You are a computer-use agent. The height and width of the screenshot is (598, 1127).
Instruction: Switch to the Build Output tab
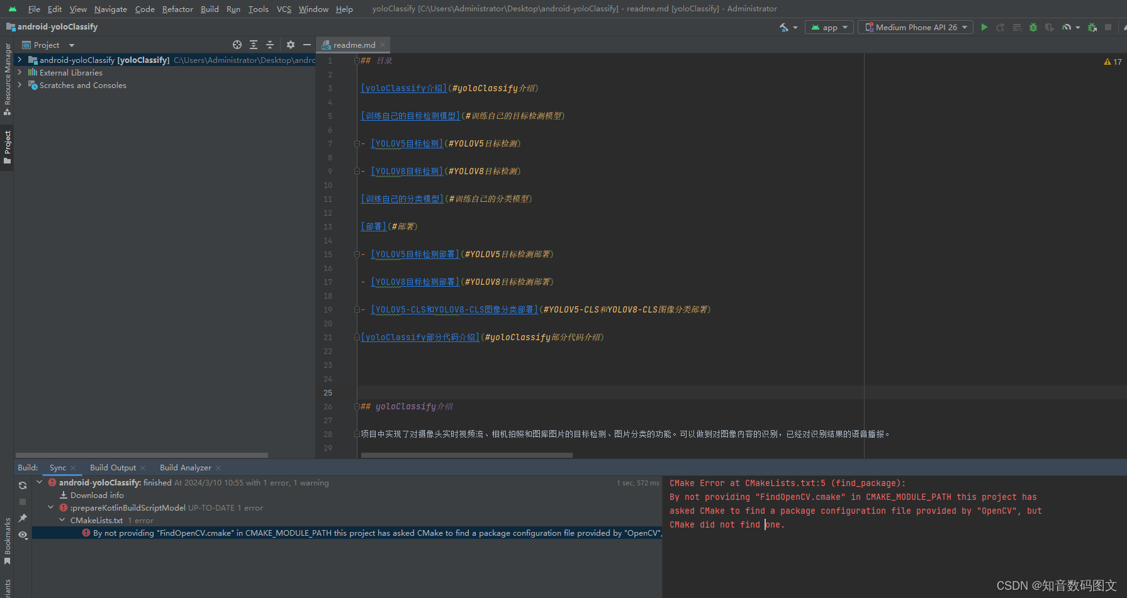click(x=113, y=467)
